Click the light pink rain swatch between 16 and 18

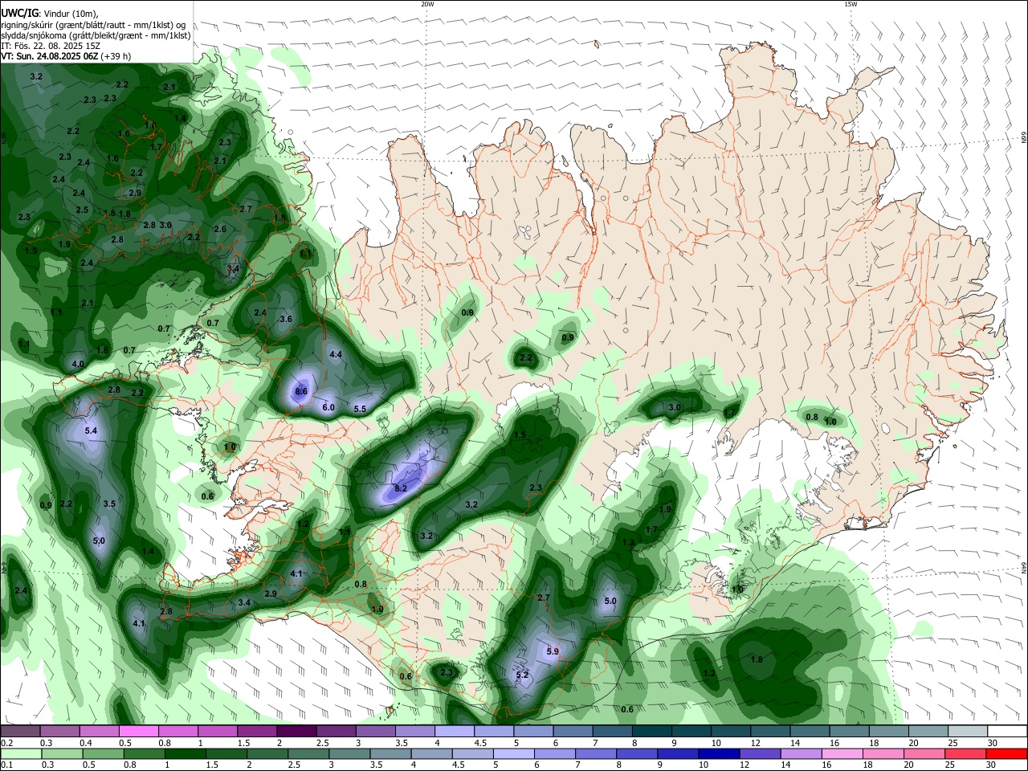[842, 754]
